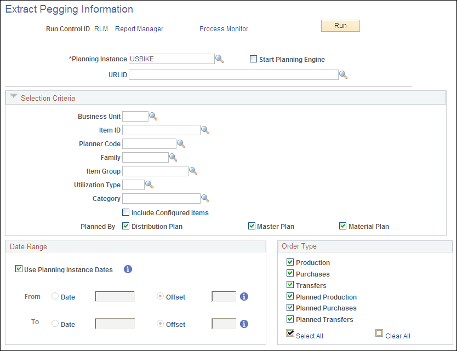Open the Planner Code lookup icon
Screen dimensions: 457x351
pyautogui.click(x=181, y=143)
